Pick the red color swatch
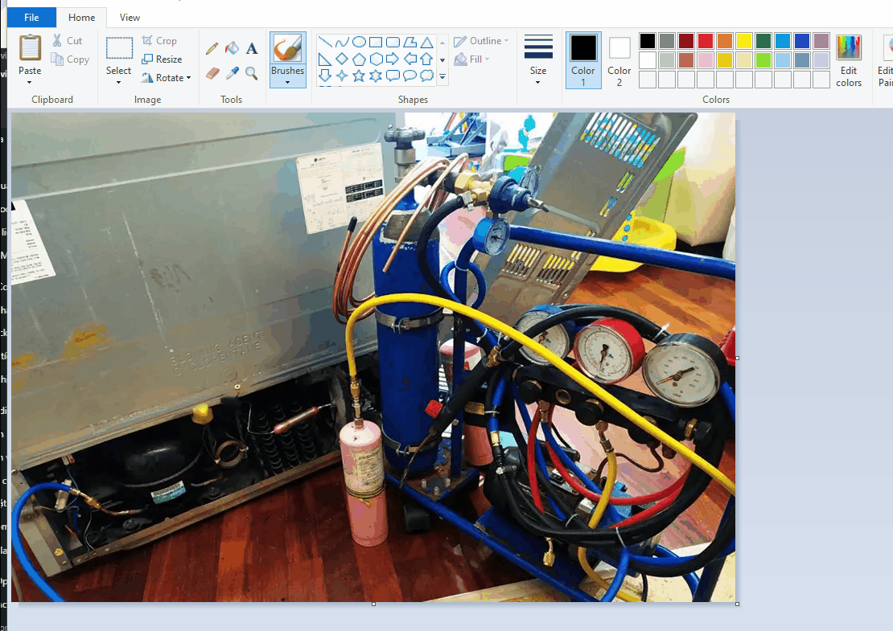 click(x=706, y=41)
